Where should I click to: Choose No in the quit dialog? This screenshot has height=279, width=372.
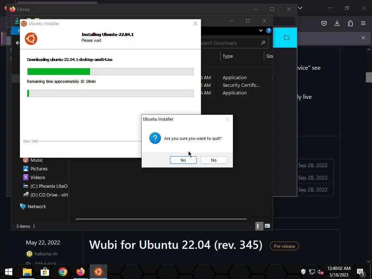click(214, 160)
